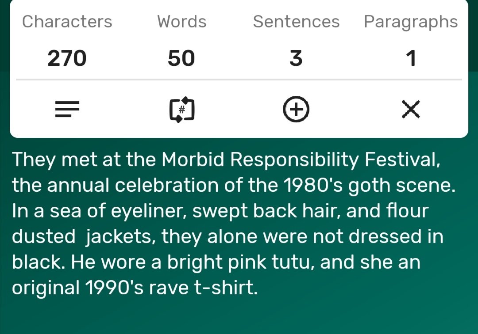Tap the paragraph count 1
Viewport: 478px width, 334px height.
pos(411,58)
